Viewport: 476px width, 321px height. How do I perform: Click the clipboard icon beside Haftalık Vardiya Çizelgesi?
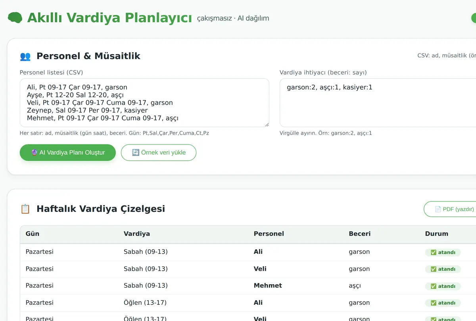tap(25, 209)
